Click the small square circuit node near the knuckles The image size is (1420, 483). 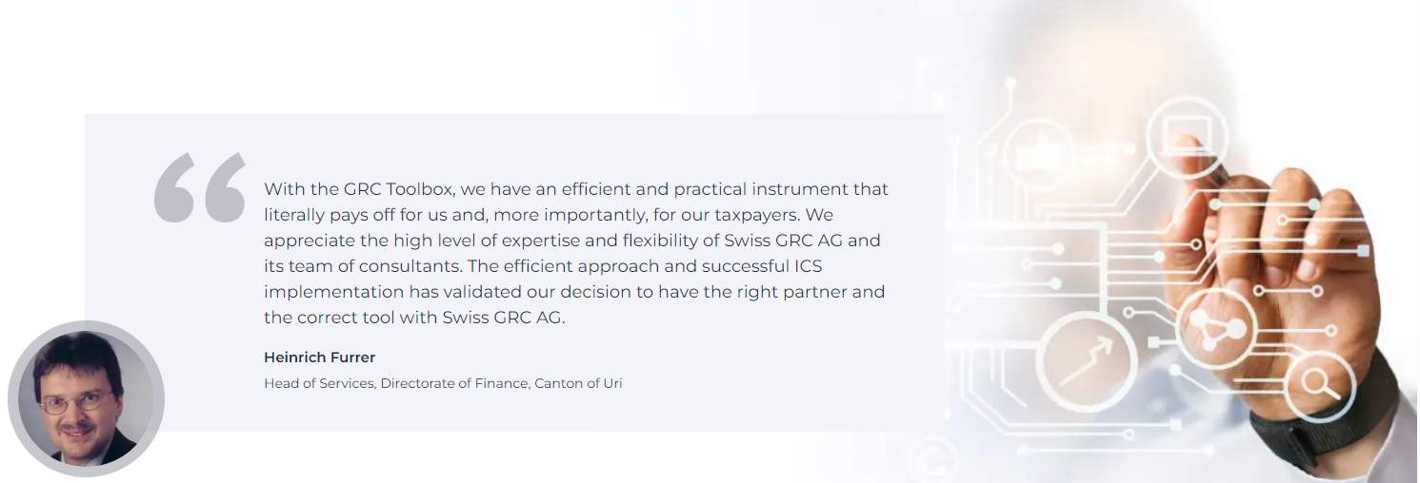(x=1363, y=251)
